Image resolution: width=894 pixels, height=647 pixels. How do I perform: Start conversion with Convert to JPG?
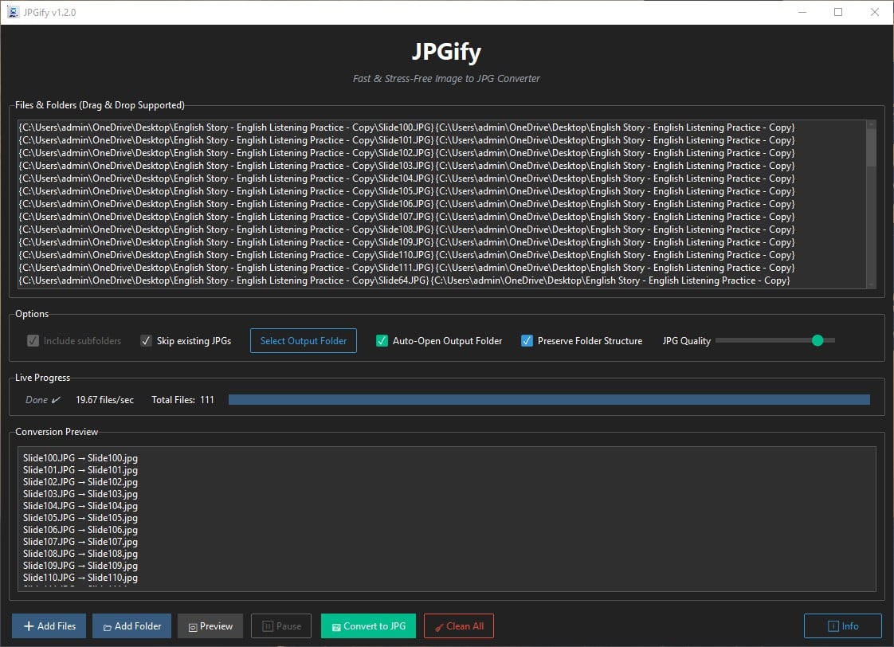coord(368,625)
